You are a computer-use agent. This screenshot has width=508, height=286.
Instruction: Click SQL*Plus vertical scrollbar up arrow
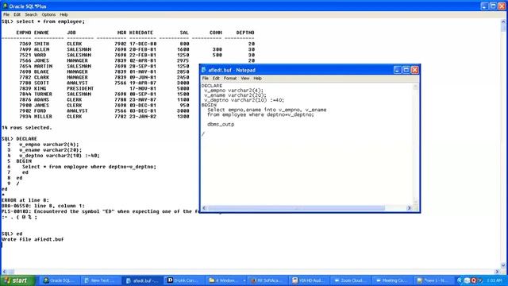503,21
